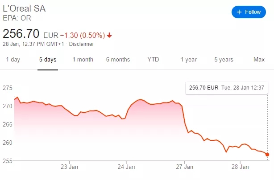Image resolution: width=274 pixels, height=180 pixels.
Task: Open the Disclaimer link
Action: point(81,44)
